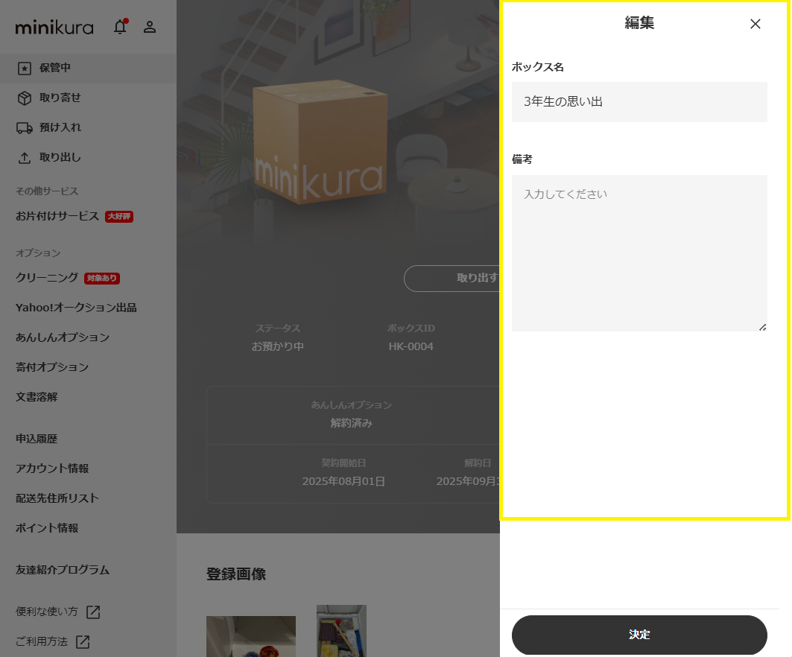Open 配送先住所リスト page
This screenshot has height=657, width=792.
(57, 498)
